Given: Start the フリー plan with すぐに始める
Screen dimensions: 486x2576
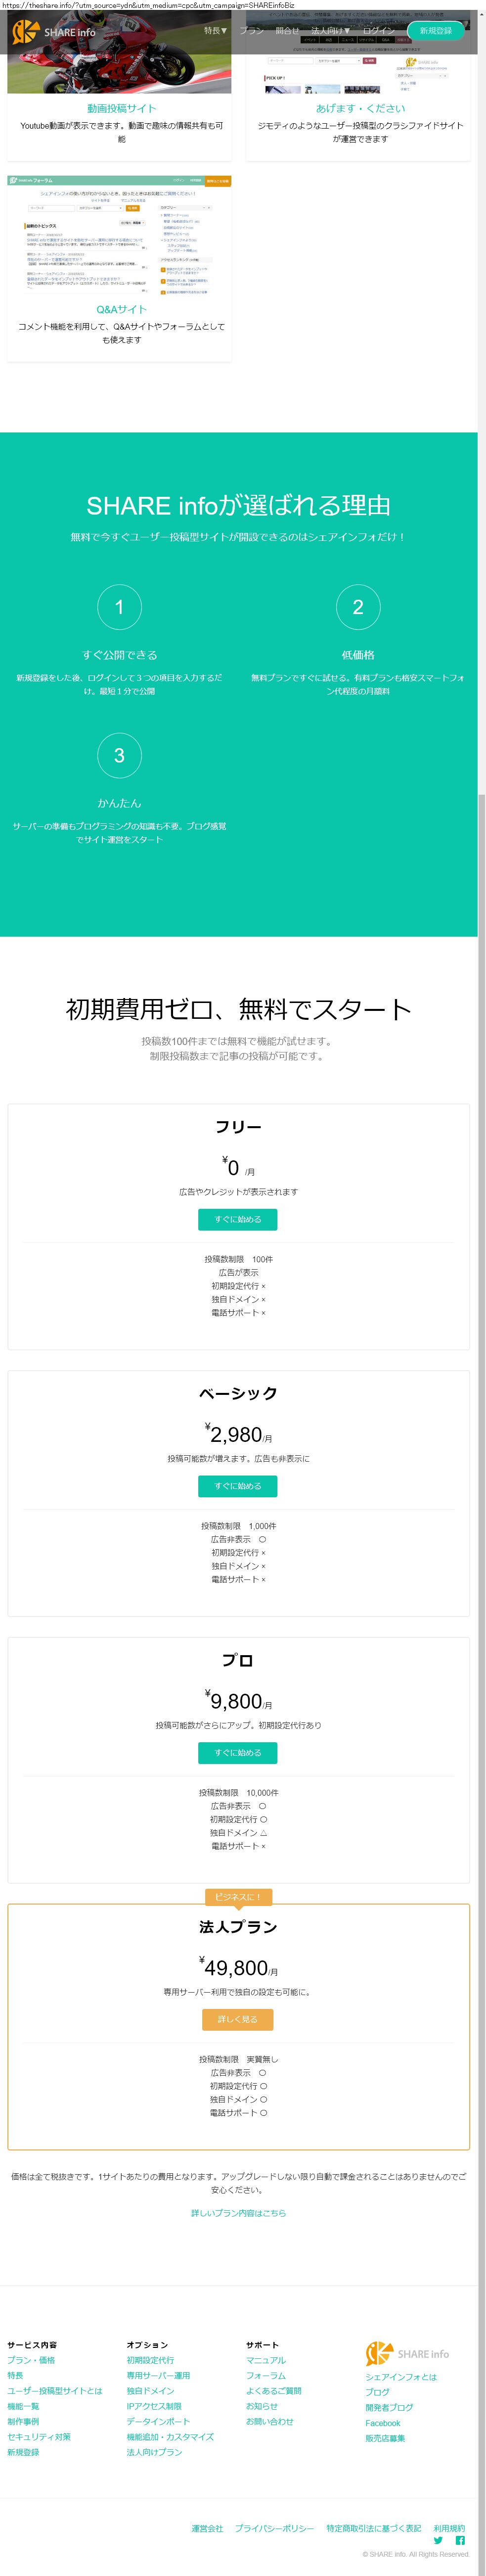Looking at the screenshot, I should click(x=238, y=1219).
